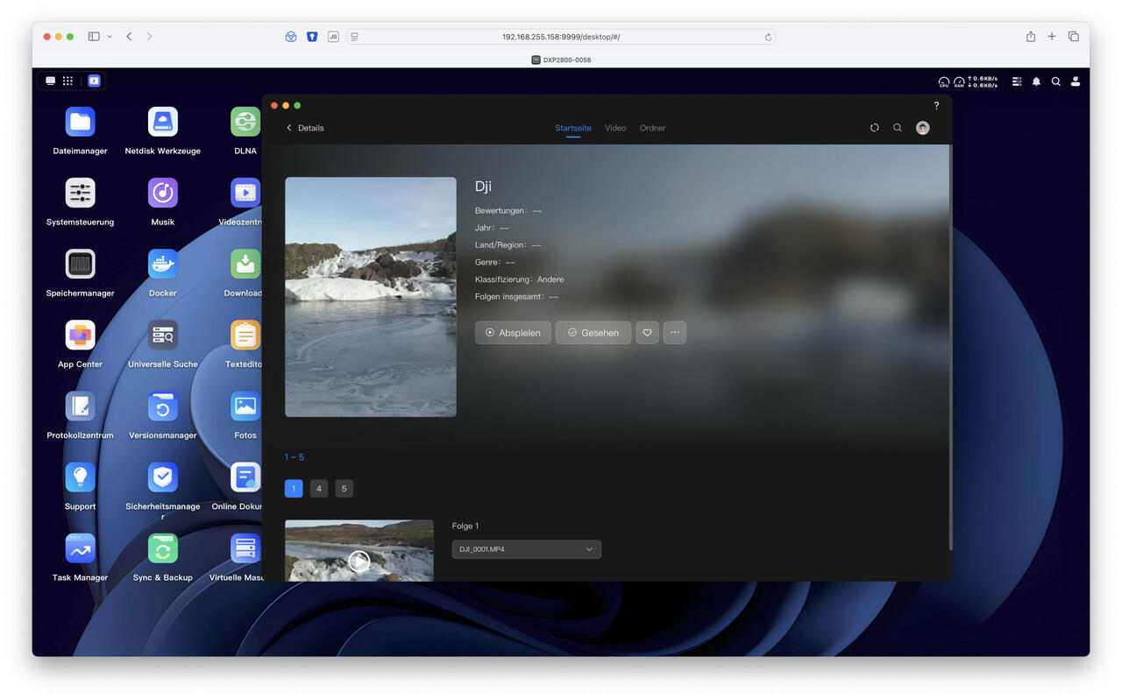Click the Safari address bar

[561, 37]
